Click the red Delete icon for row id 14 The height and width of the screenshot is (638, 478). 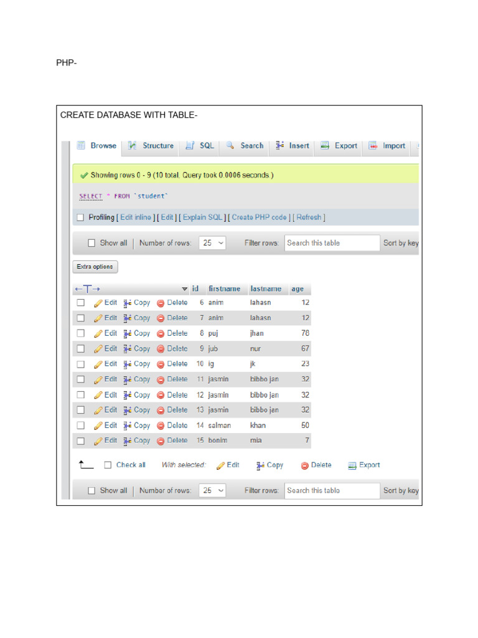[161, 426]
